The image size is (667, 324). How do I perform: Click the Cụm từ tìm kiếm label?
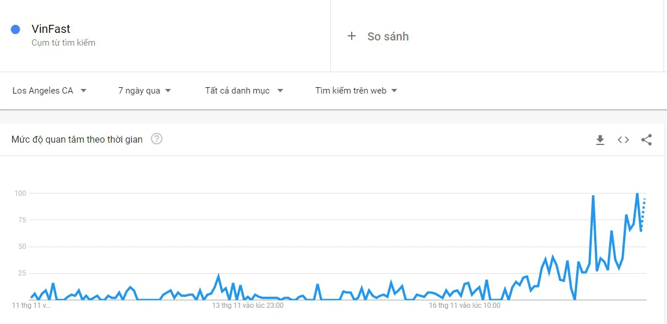(x=64, y=43)
